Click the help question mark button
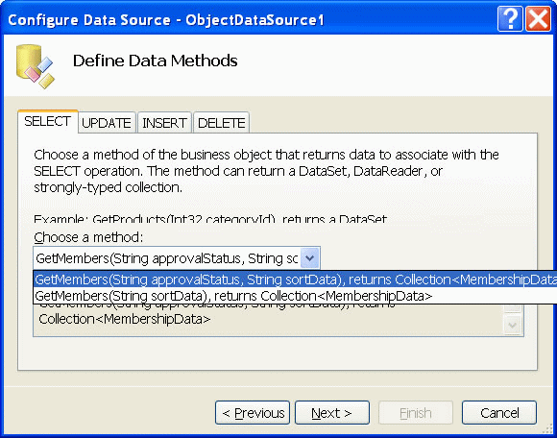This screenshot has height=438, width=557. (x=510, y=18)
